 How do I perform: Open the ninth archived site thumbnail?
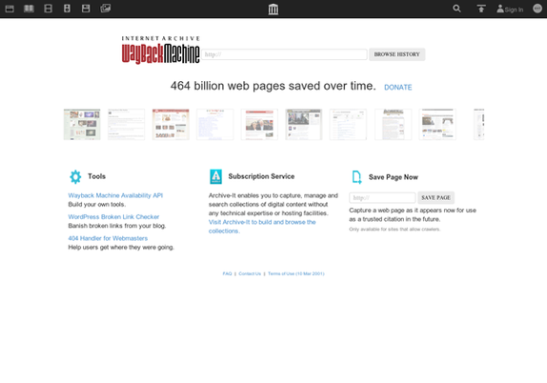pyautogui.click(x=437, y=125)
